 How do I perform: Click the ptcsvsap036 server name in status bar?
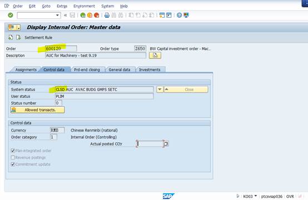click(272, 196)
